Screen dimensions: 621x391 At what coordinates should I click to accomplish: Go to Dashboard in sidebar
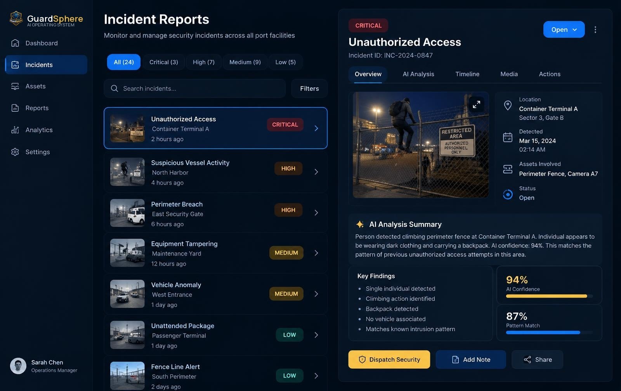46,43
